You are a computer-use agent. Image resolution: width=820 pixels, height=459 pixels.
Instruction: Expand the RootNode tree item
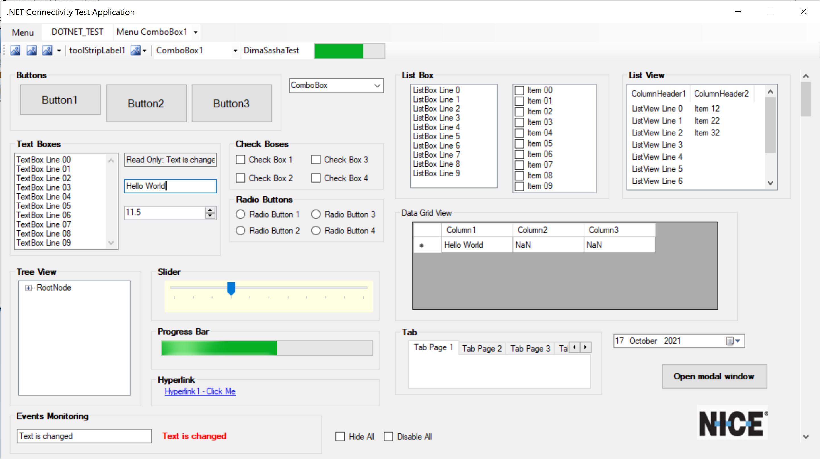coord(29,288)
